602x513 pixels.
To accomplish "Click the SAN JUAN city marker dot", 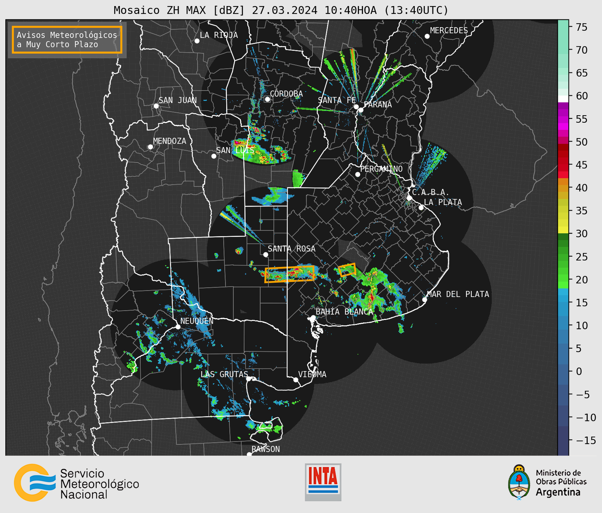I will pyautogui.click(x=156, y=106).
